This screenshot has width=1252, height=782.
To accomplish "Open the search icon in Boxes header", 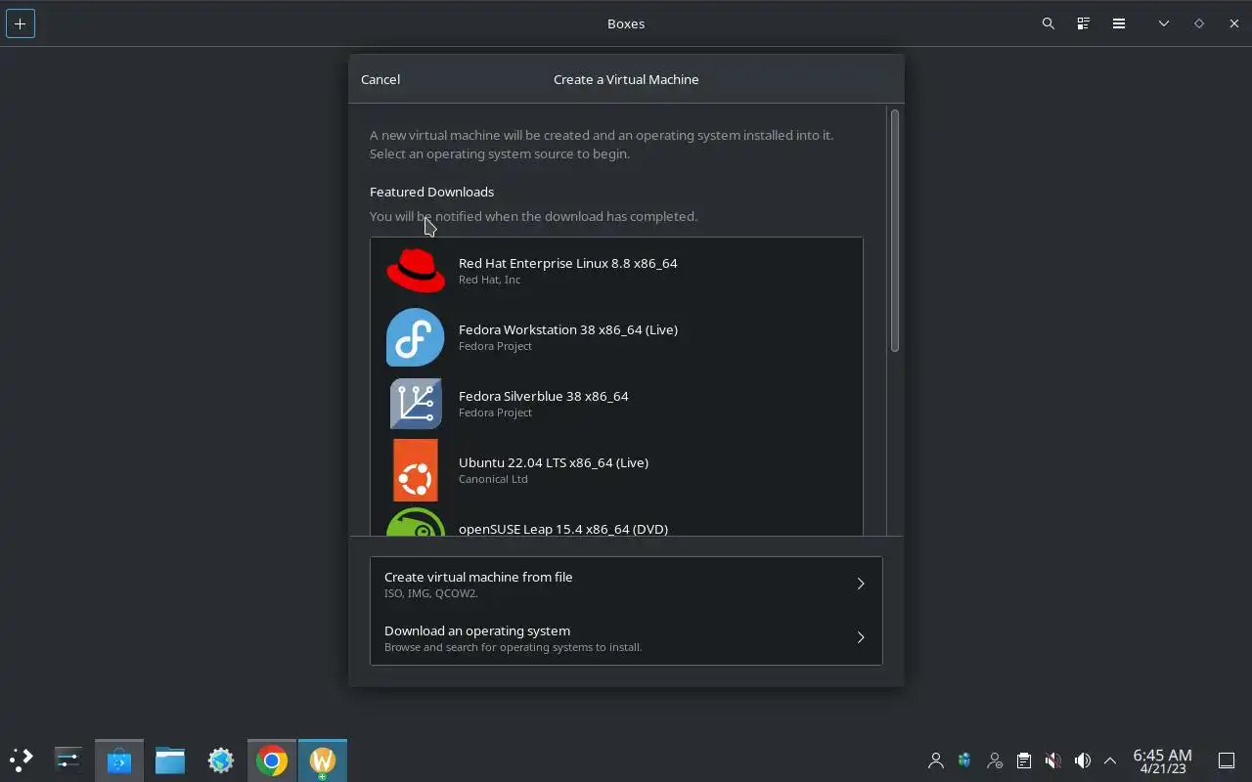I will point(1049,23).
